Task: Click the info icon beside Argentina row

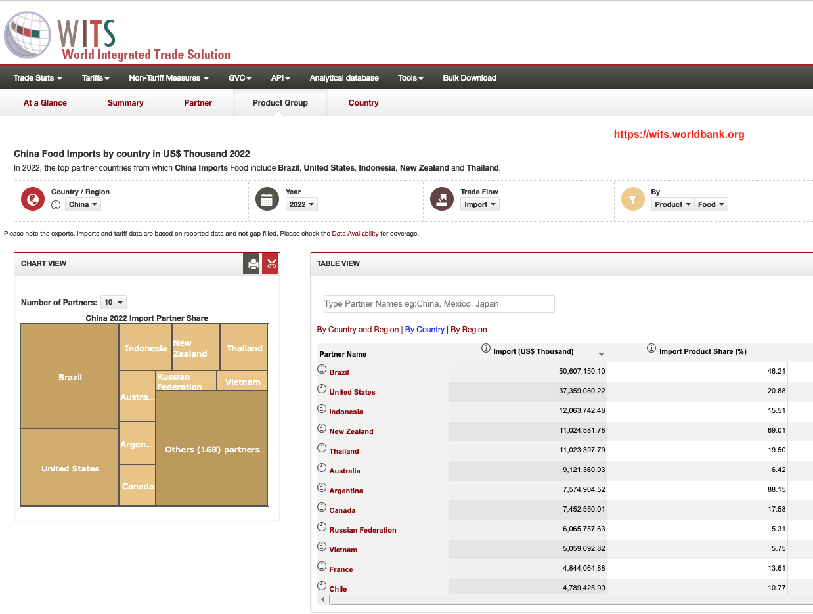Action: [x=322, y=488]
